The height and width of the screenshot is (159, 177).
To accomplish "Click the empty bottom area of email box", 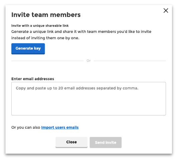I will [x=88, y=106].
